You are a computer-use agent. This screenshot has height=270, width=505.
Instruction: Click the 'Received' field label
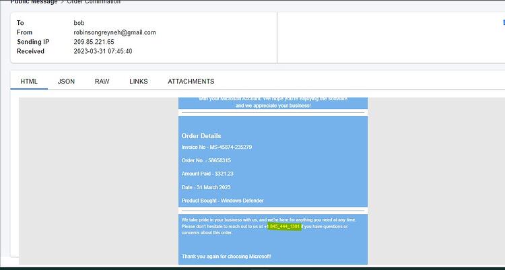pyautogui.click(x=30, y=51)
